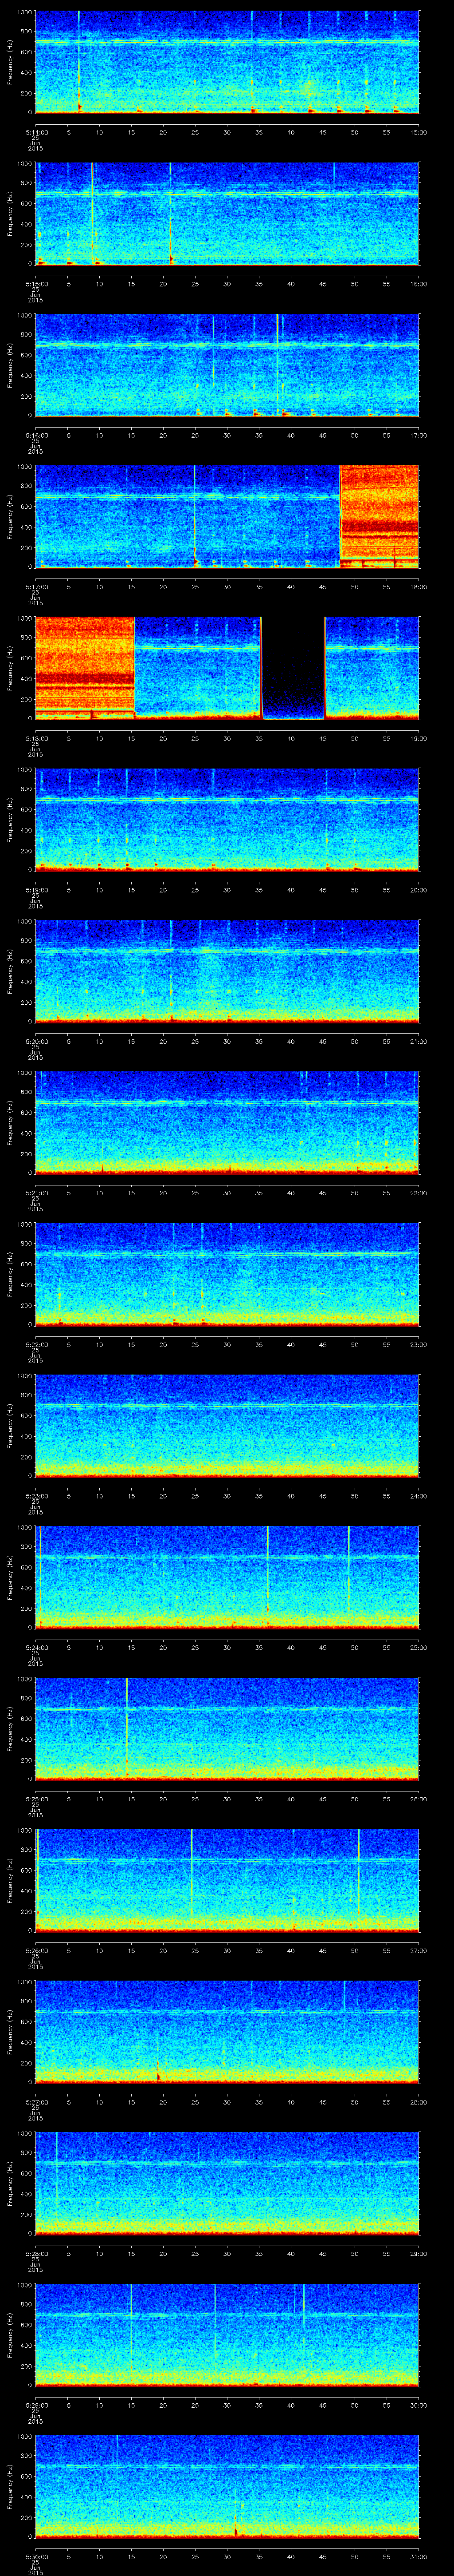454x2576 pixels.
Task: Click the 18:00 end time label
Action: [x=418, y=587]
